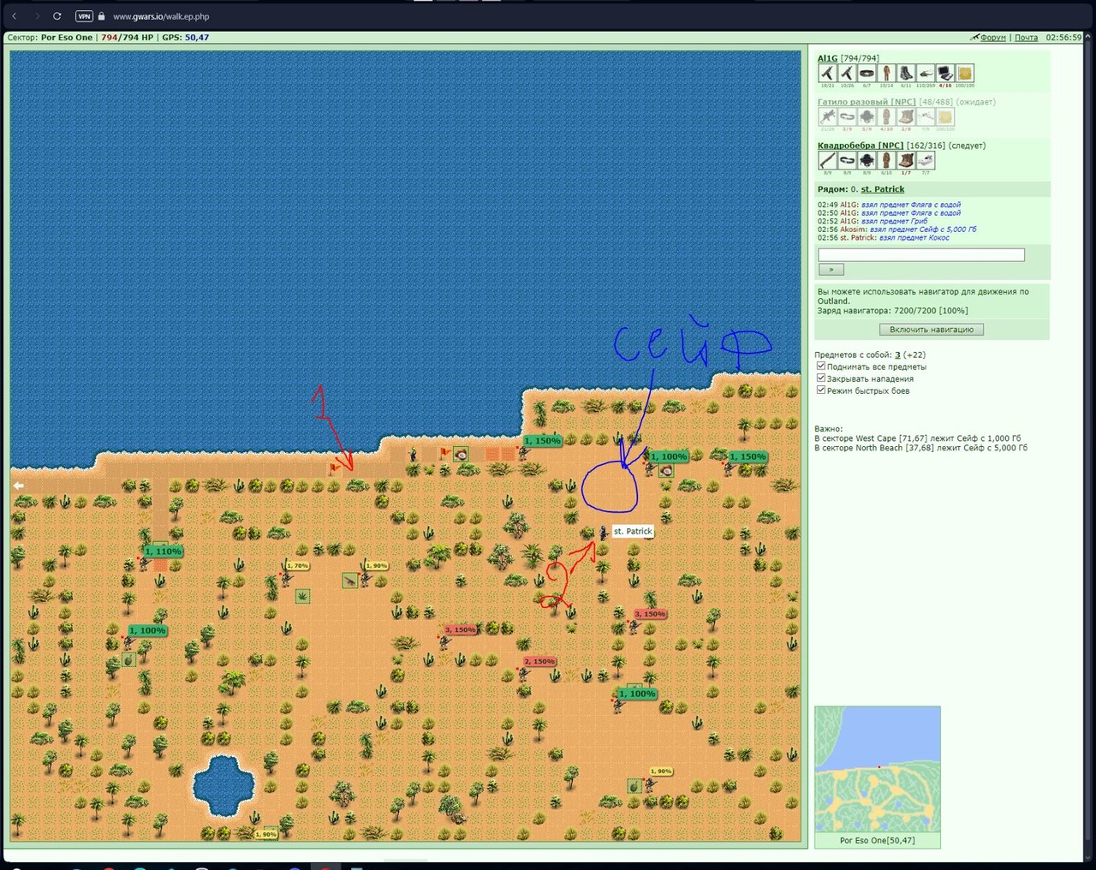Click Квадробебра's rifle weapon slot
The width and height of the screenshot is (1096, 870).
[827, 161]
